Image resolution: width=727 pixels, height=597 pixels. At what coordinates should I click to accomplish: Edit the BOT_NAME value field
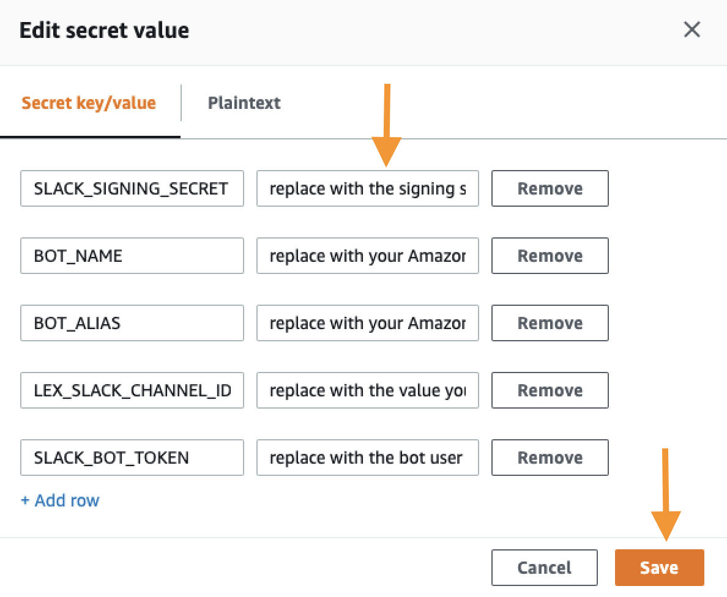[367, 256]
